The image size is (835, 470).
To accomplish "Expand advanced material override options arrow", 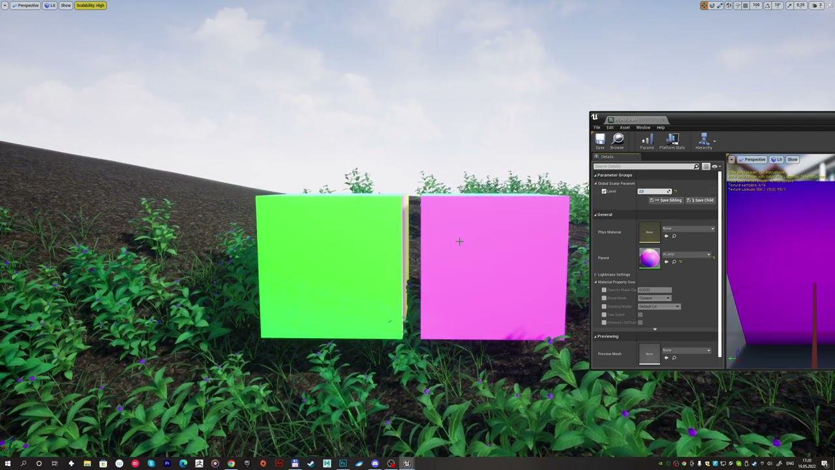I will [x=655, y=329].
